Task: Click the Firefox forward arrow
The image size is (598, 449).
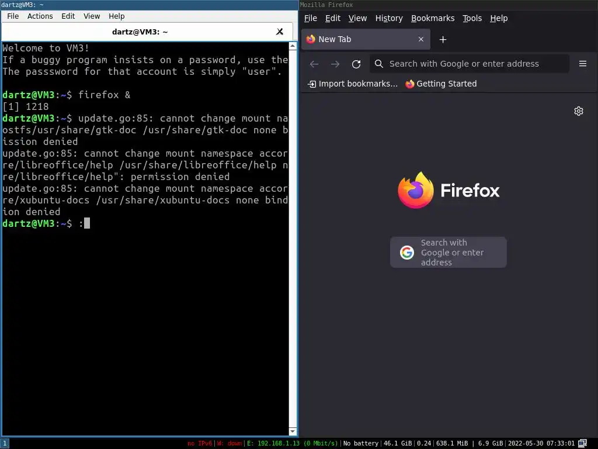Action: point(335,64)
